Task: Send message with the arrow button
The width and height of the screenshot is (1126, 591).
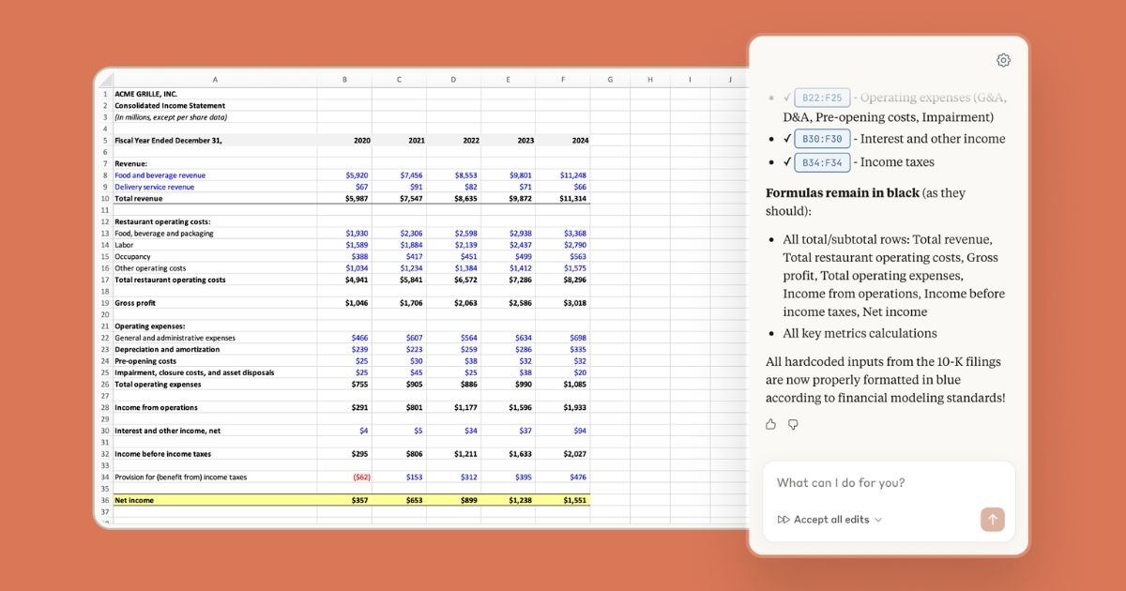Action: [x=993, y=519]
